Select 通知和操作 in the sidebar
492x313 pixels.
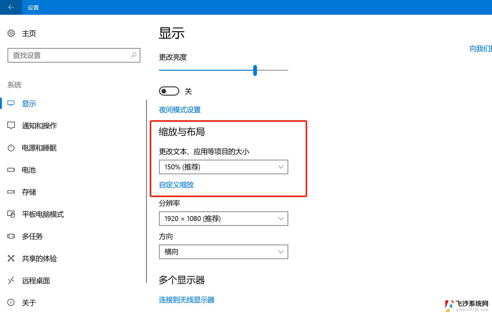tap(39, 125)
